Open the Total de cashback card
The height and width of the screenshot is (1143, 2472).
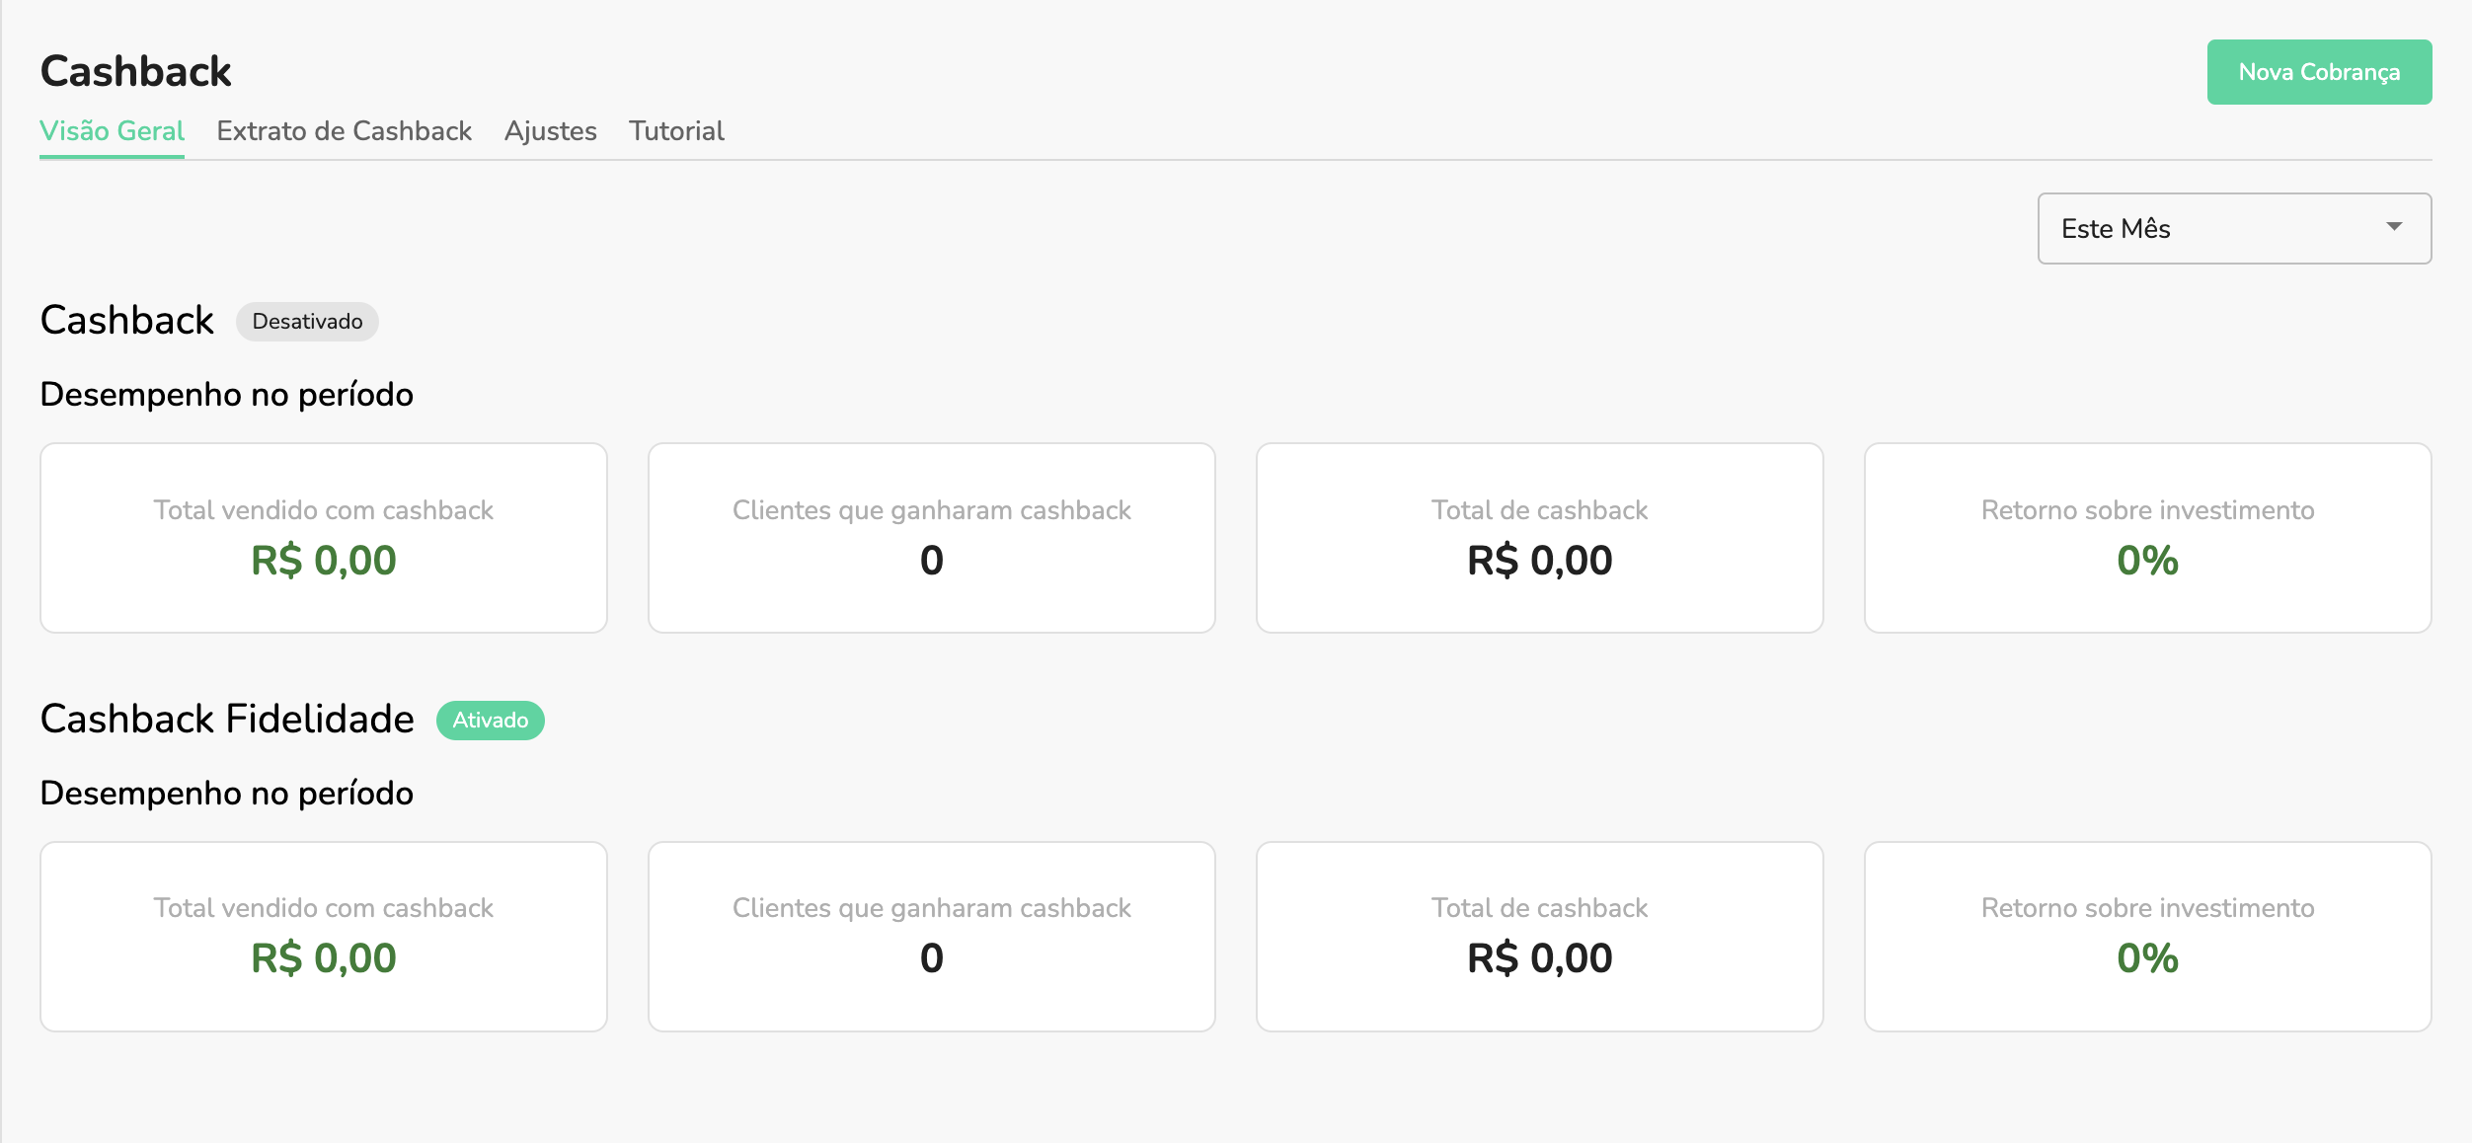click(x=1539, y=537)
